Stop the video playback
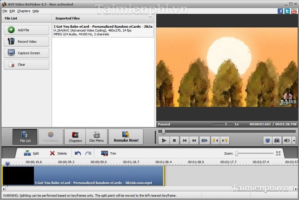 coord(174,140)
